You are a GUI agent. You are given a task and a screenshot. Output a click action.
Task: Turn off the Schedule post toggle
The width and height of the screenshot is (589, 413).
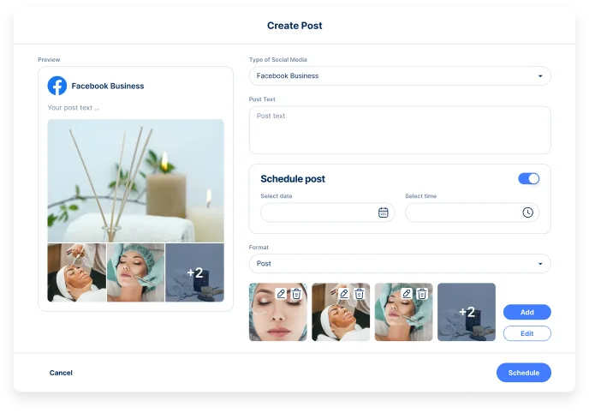pyautogui.click(x=528, y=179)
